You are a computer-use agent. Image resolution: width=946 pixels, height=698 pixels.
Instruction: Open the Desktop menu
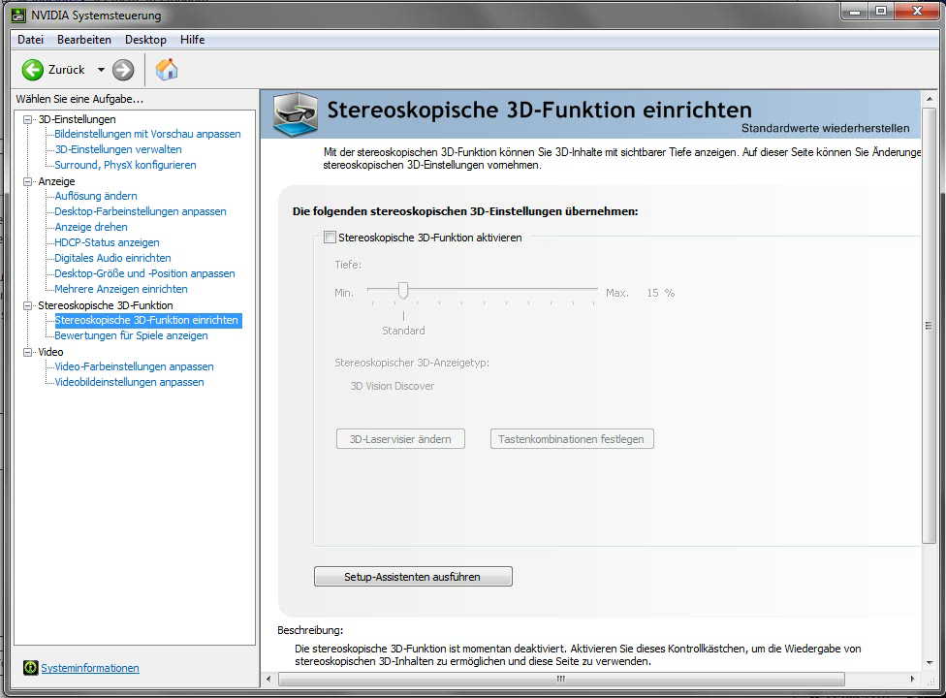pyautogui.click(x=145, y=39)
